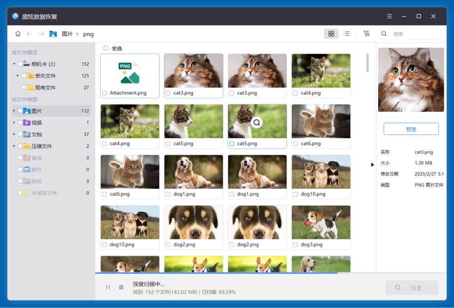
Task: Click the 图片 breadcrumb path item
Action: point(67,34)
